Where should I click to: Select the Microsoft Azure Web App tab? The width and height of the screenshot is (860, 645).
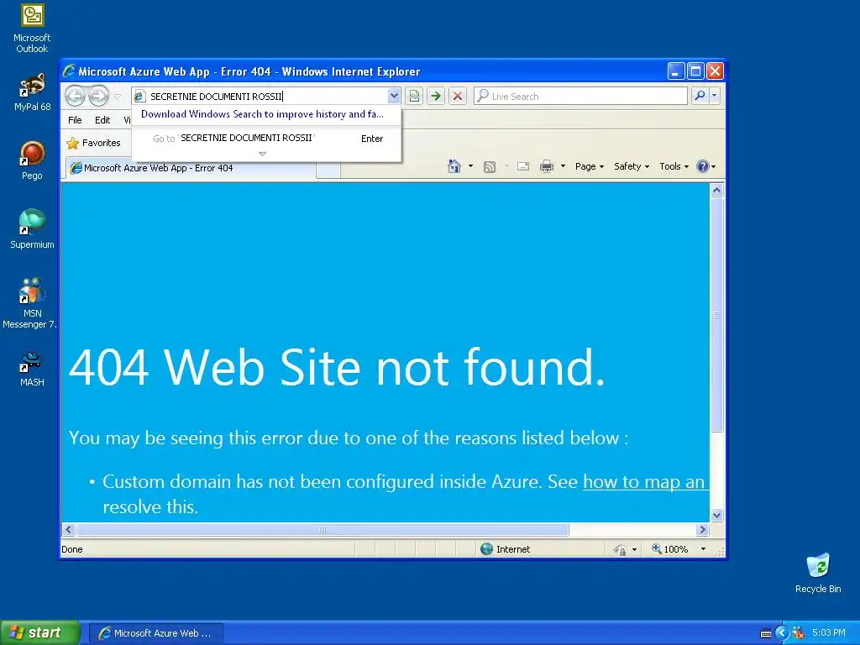point(191,168)
